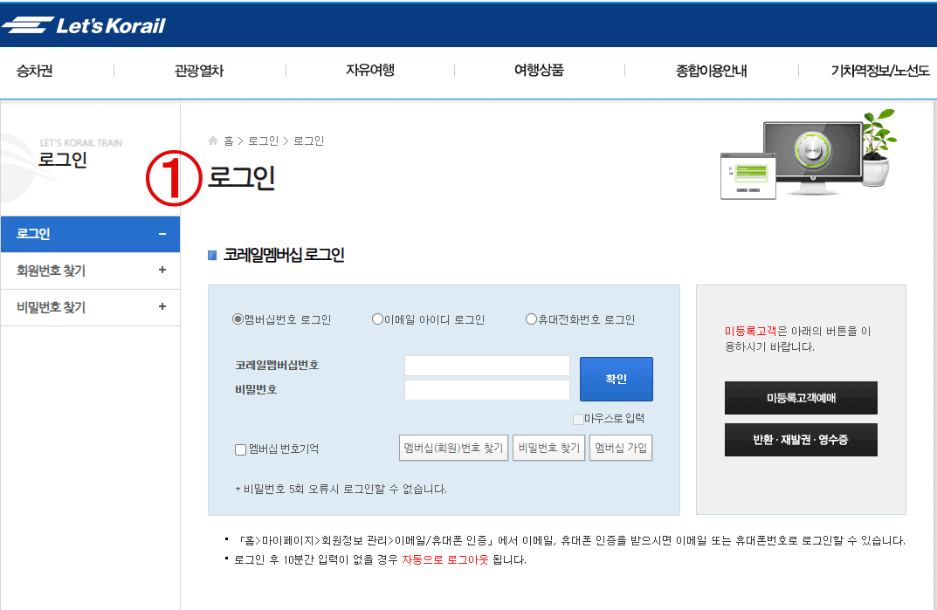Open the 관광열차 menu
Viewport: 937px width, 610px height.
pyautogui.click(x=199, y=71)
